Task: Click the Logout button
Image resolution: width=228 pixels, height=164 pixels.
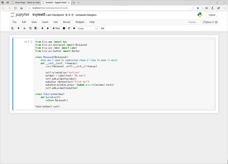Action: coord(212,15)
